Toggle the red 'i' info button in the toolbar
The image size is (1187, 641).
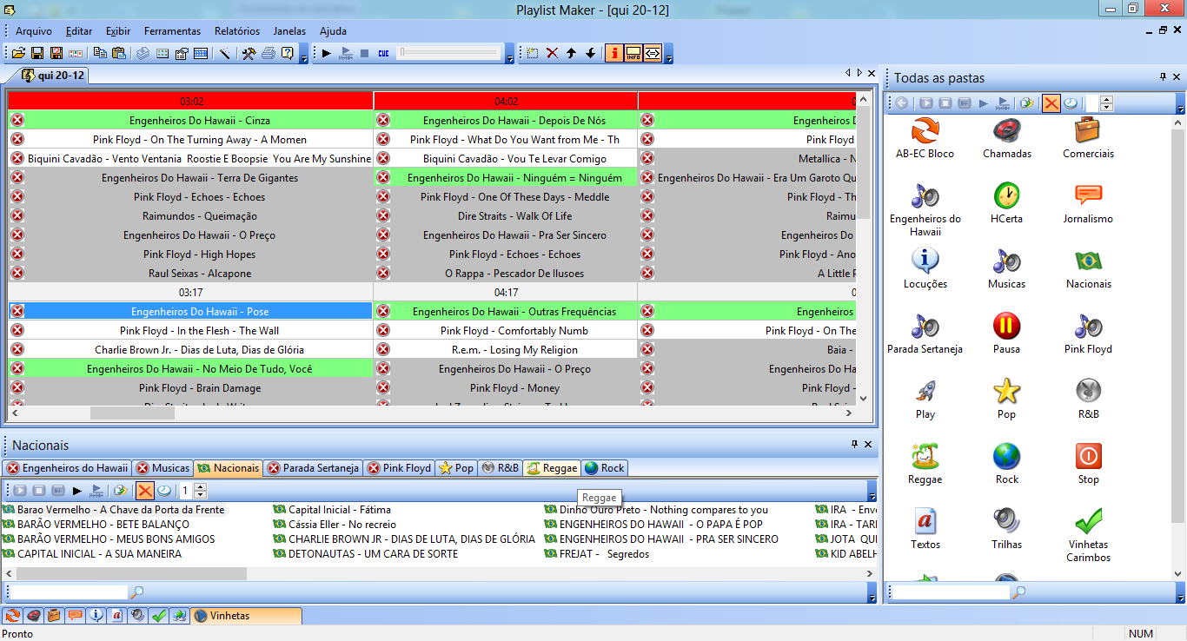pos(613,53)
